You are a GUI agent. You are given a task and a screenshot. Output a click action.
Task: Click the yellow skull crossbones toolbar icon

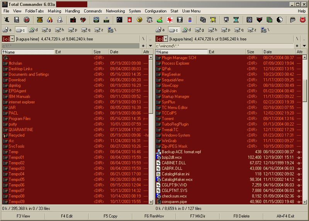(x=213, y=20)
